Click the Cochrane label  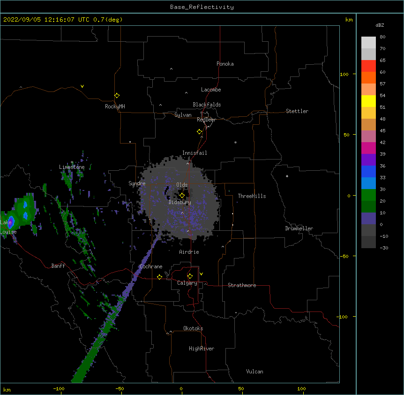pyautogui.click(x=151, y=266)
